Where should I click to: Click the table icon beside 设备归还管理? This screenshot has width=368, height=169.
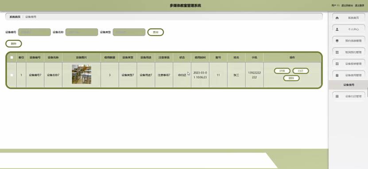[337, 96]
